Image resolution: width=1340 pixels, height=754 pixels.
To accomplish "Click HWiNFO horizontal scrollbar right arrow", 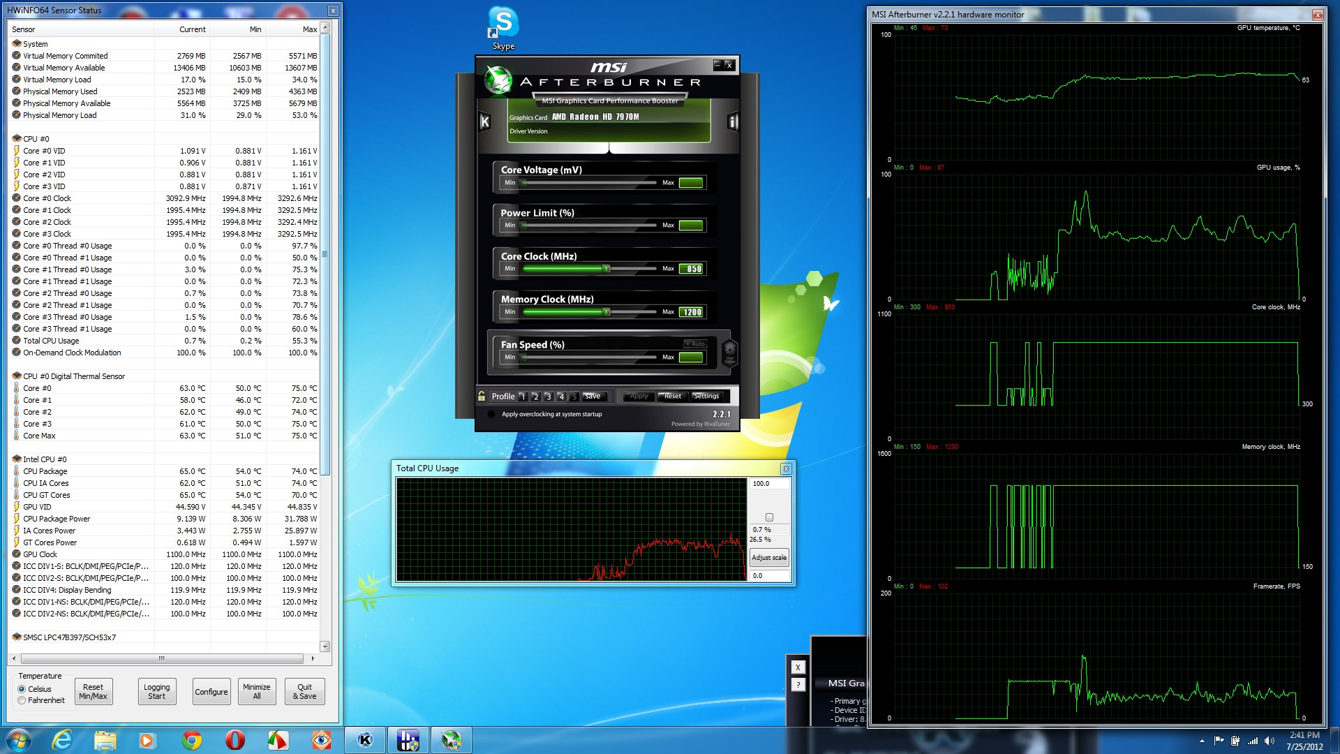I will (312, 658).
